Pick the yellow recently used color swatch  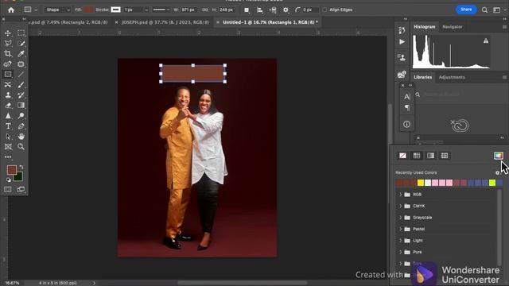pyautogui.click(x=421, y=183)
